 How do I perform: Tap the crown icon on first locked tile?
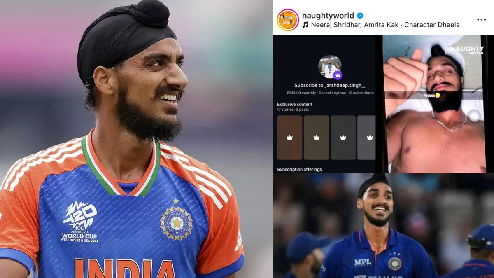tap(289, 138)
